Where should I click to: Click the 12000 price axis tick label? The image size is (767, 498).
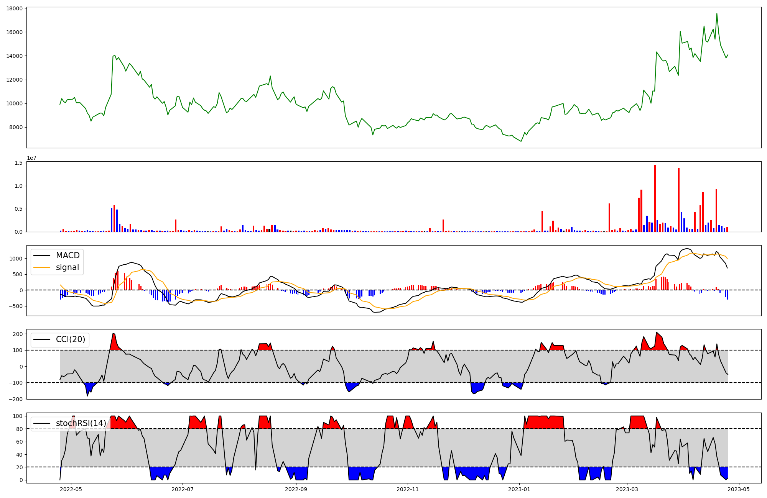(x=14, y=80)
